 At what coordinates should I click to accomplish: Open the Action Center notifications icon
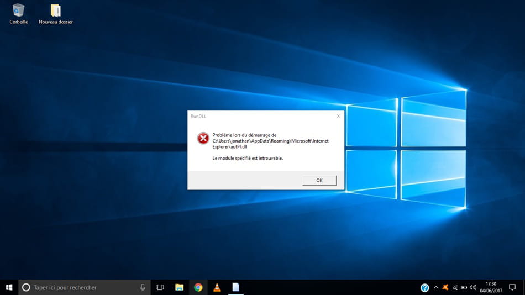click(512, 287)
